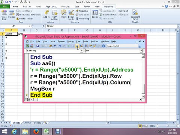
Task: Open control Properties in ribbon
Action: pyautogui.click(x=82, y=11)
